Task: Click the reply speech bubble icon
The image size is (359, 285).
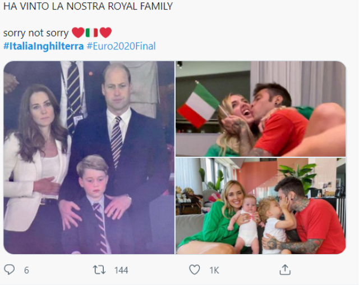Action: pyautogui.click(x=10, y=270)
